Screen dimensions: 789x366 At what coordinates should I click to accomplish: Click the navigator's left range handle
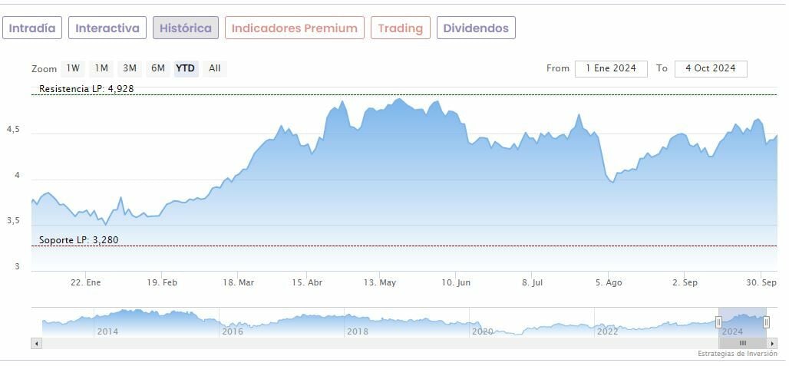click(719, 322)
